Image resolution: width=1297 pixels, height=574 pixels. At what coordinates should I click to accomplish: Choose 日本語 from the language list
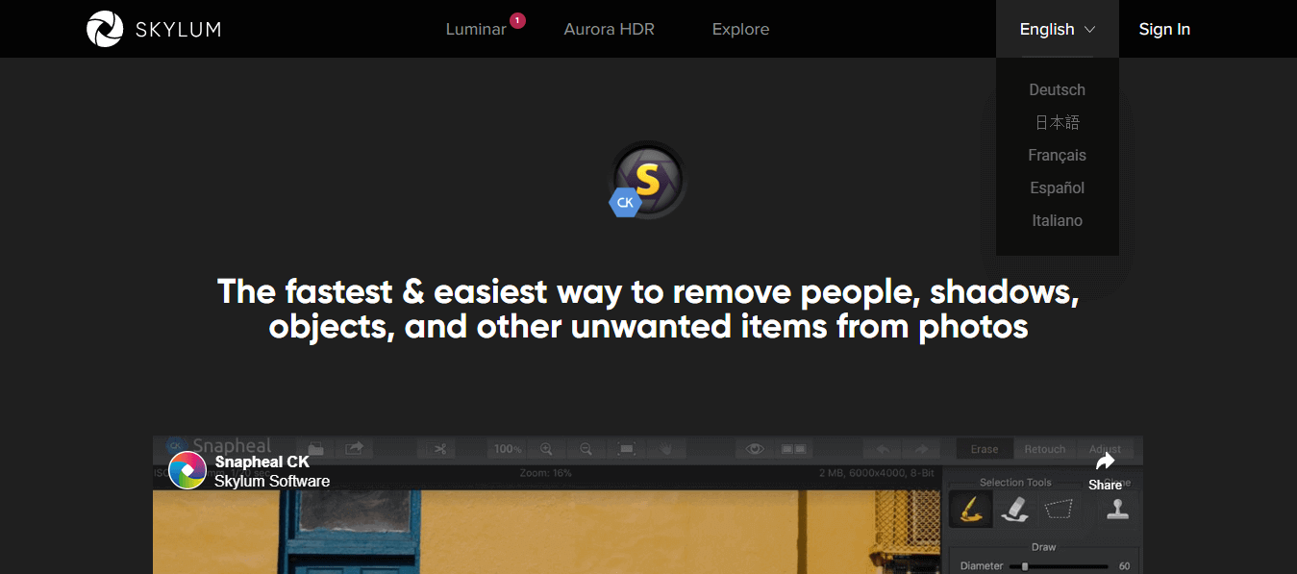coord(1058,122)
